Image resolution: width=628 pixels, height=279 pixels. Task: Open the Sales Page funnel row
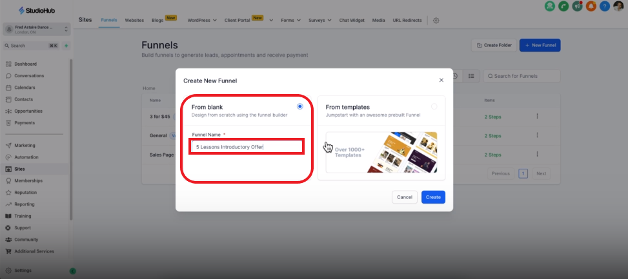[161, 155]
